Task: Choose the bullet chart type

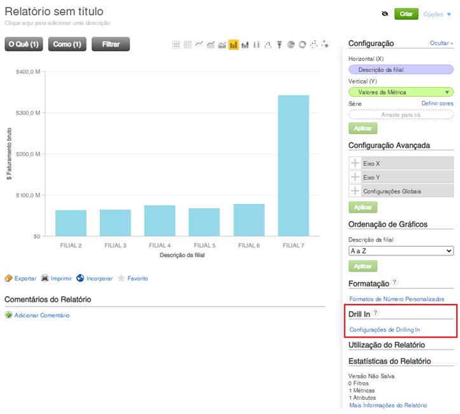Action: 256,45
